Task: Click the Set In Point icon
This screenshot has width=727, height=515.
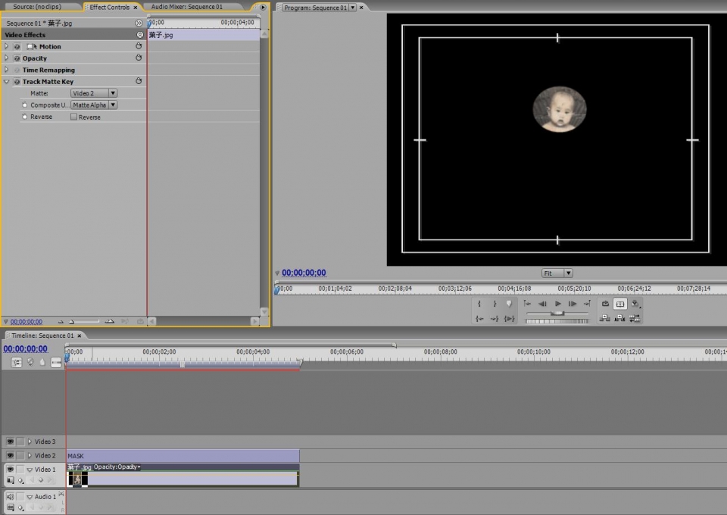Action: (x=479, y=304)
